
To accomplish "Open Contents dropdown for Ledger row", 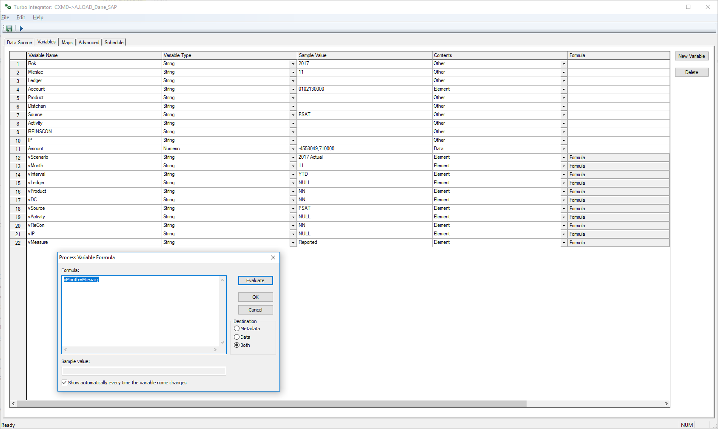I will [x=564, y=81].
